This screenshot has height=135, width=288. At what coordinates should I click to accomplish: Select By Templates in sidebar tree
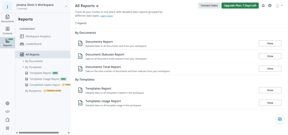[x=33, y=67]
